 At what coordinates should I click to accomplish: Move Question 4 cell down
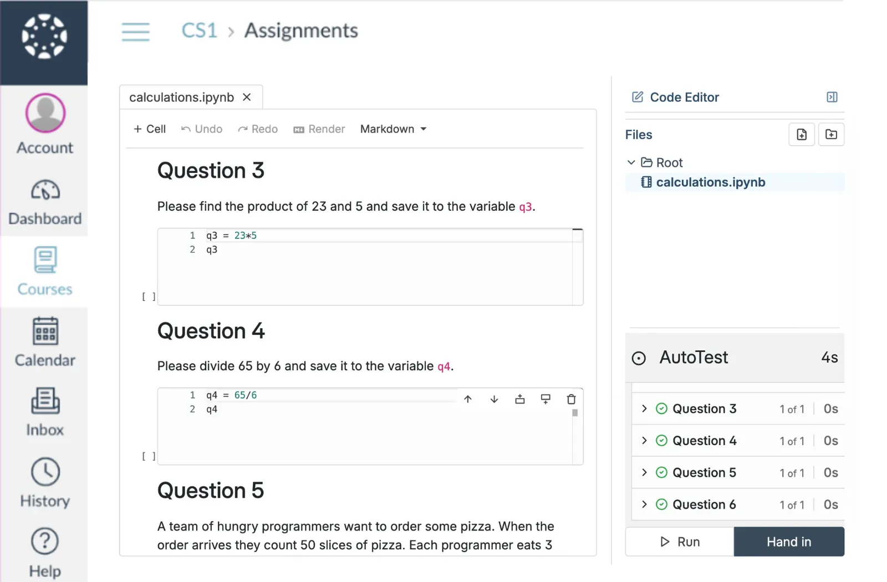point(494,399)
